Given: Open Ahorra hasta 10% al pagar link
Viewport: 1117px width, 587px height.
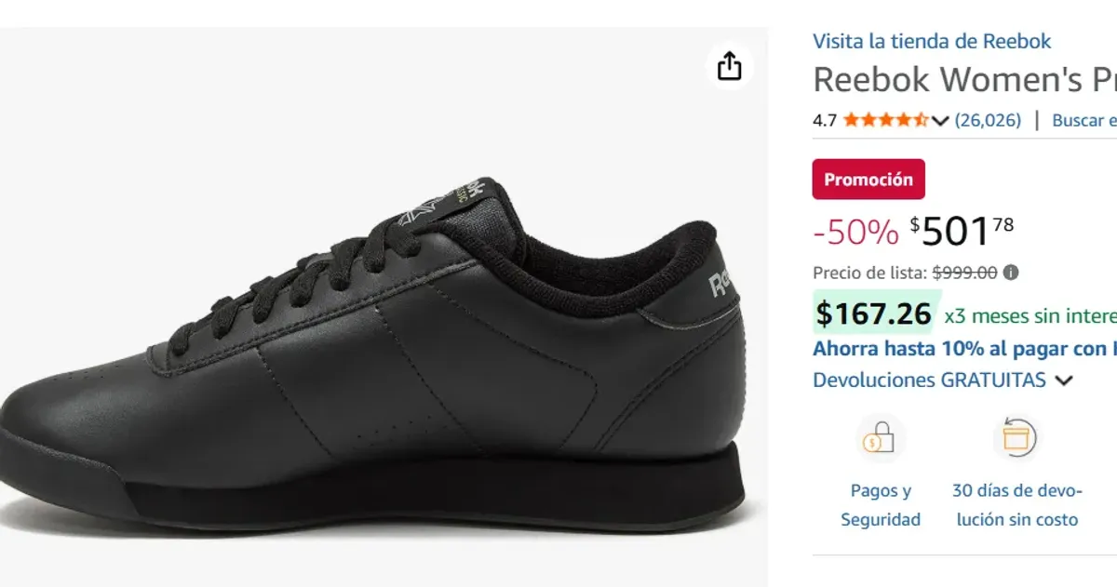Looking at the screenshot, I should (x=949, y=349).
